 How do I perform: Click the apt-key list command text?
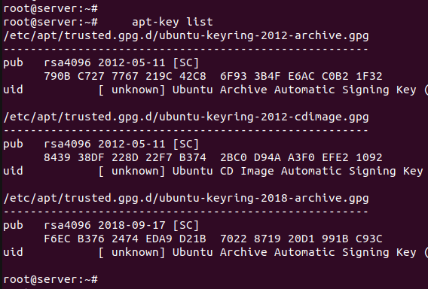(x=173, y=22)
